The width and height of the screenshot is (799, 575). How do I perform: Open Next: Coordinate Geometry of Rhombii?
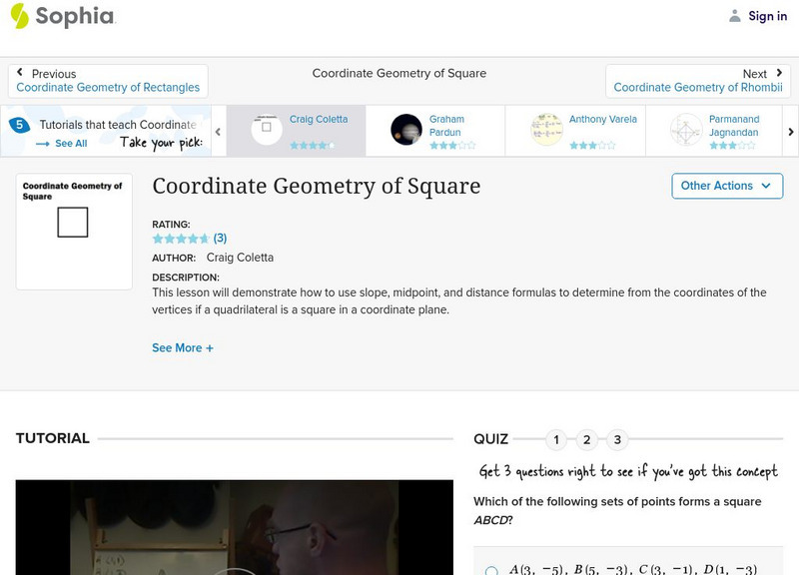click(x=697, y=81)
